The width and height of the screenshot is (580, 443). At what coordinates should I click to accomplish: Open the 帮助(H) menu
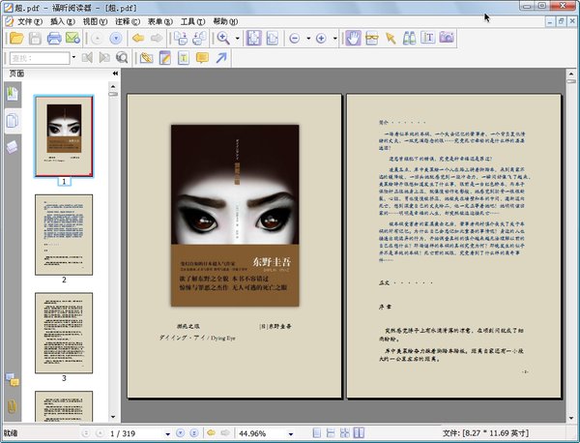pyautogui.click(x=225, y=20)
